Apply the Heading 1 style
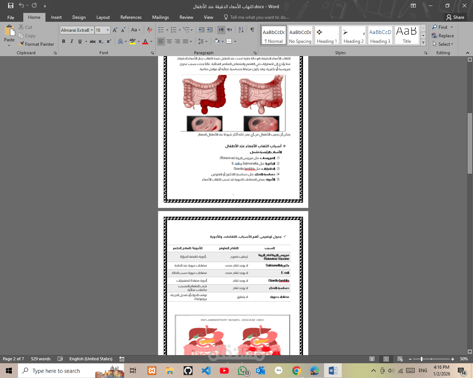The width and height of the screenshot is (473, 378). click(327, 35)
